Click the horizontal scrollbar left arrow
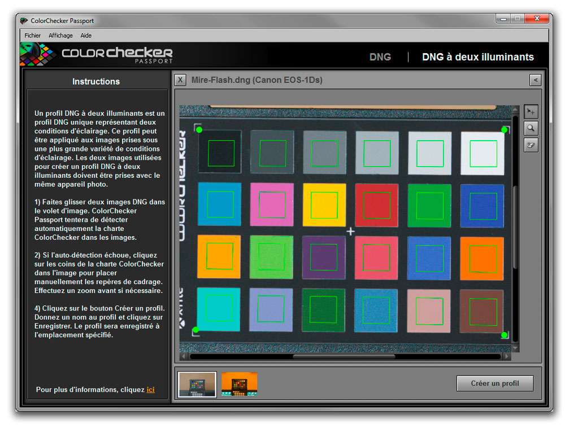 (x=184, y=356)
